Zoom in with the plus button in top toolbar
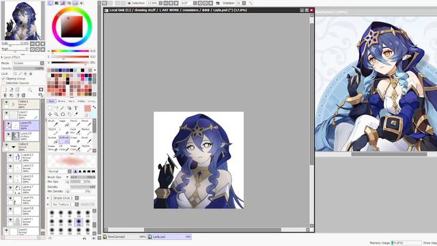The image size is (437, 246). tap(171, 3)
